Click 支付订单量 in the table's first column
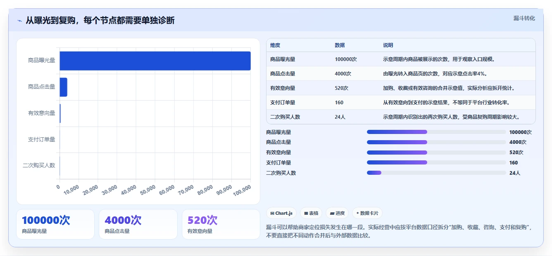This screenshot has width=552, height=256. (x=283, y=103)
